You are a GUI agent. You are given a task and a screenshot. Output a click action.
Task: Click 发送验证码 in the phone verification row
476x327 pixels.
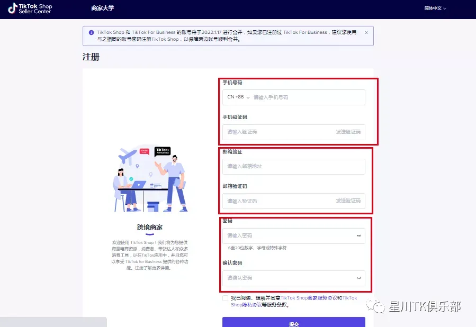click(x=348, y=132)
